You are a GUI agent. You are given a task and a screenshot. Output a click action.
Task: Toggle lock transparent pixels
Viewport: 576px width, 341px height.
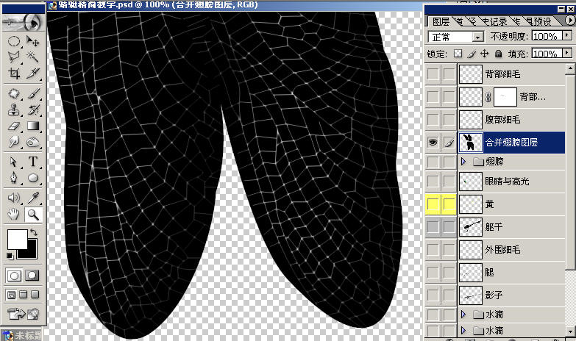pyautogui.click(x=458, y=54)
